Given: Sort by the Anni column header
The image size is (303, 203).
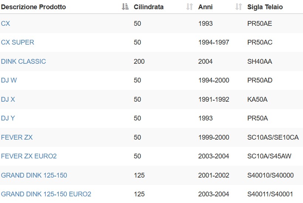Looking at the screenshot, I should (x=205, y=7).
